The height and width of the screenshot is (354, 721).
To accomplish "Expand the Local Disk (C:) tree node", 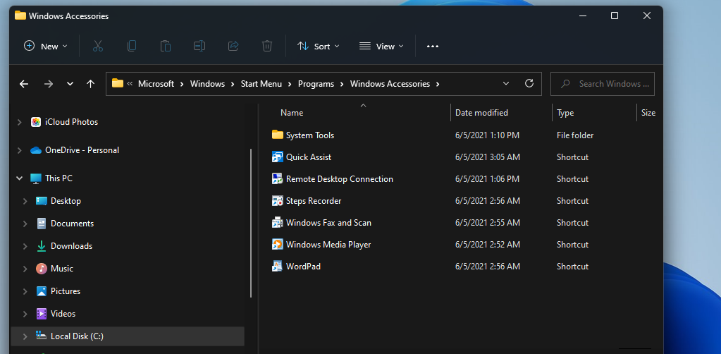I will (25, 336).
